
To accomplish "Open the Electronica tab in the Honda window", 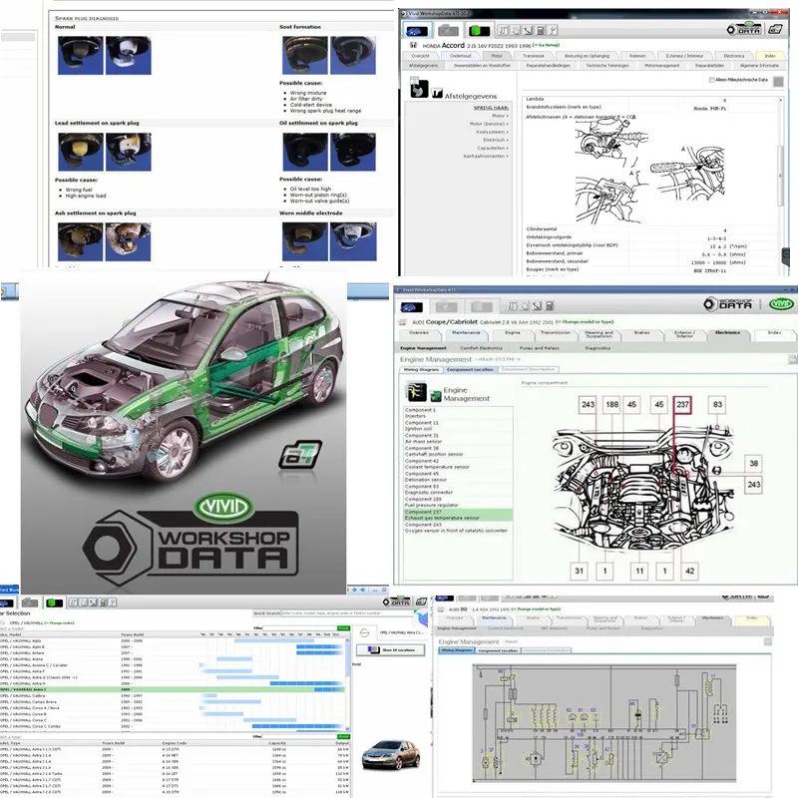I will (733, 56).
